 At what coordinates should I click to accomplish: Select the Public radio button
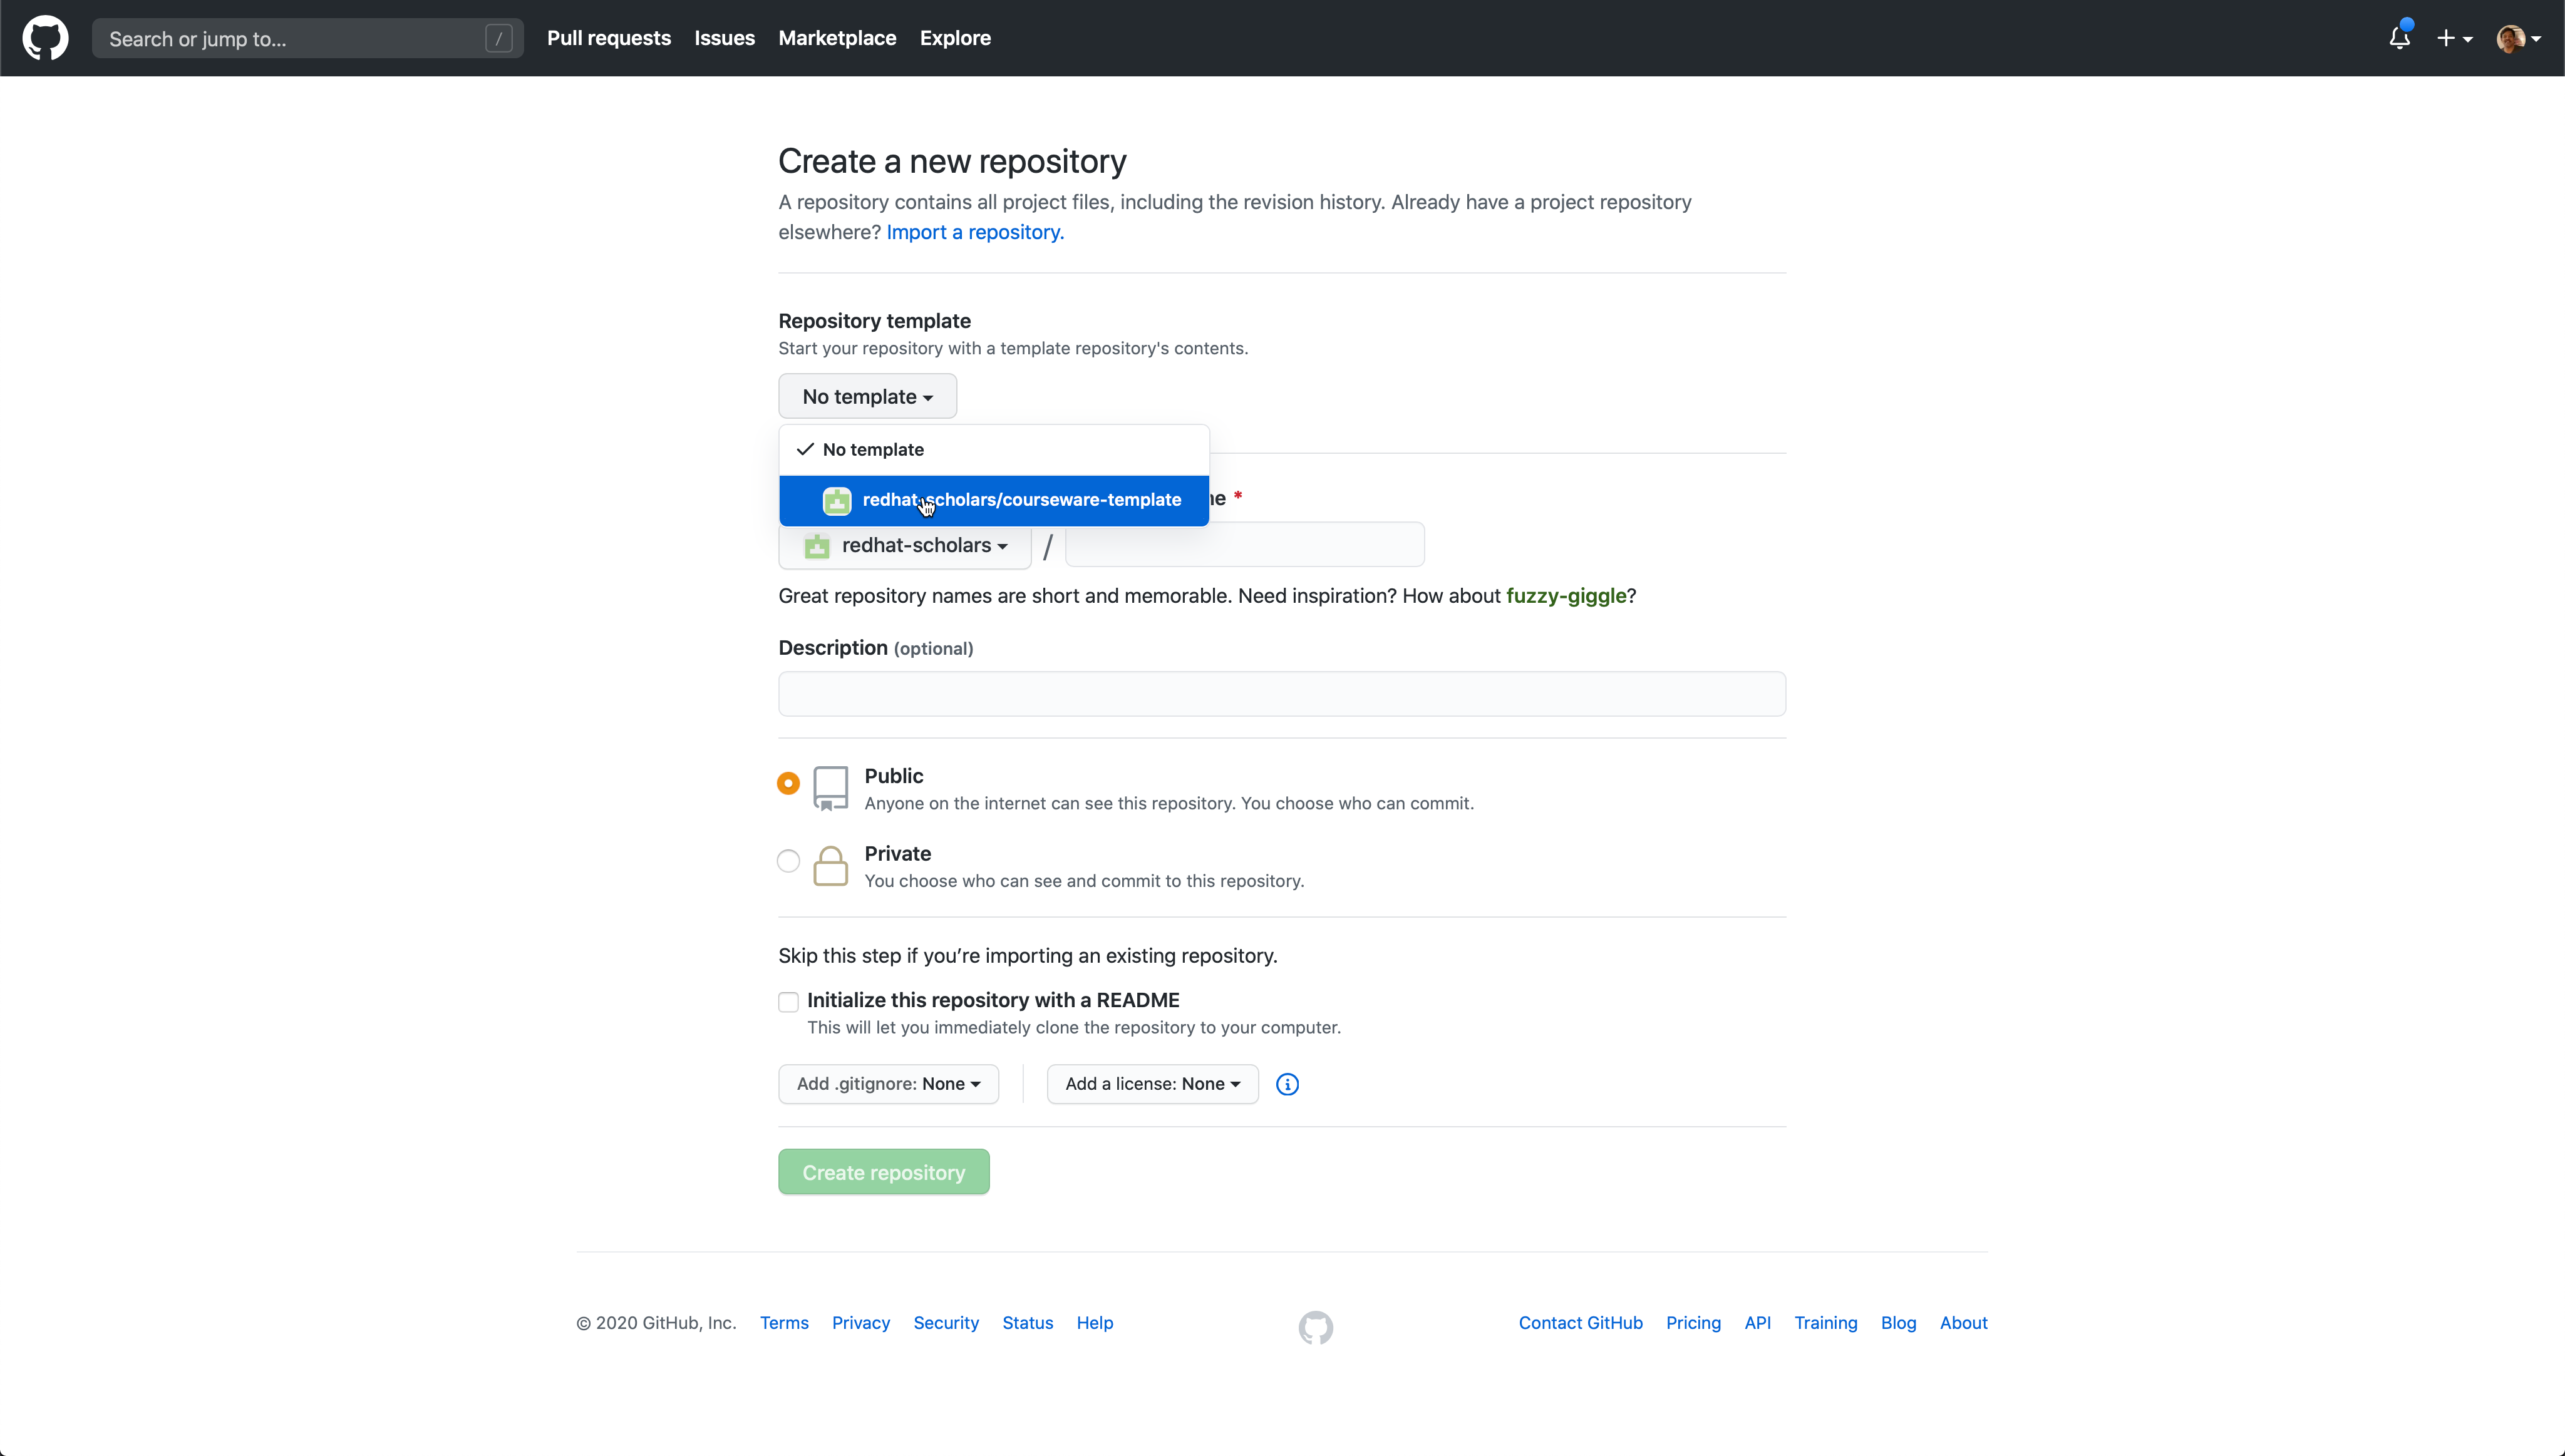tap(788, 783)
